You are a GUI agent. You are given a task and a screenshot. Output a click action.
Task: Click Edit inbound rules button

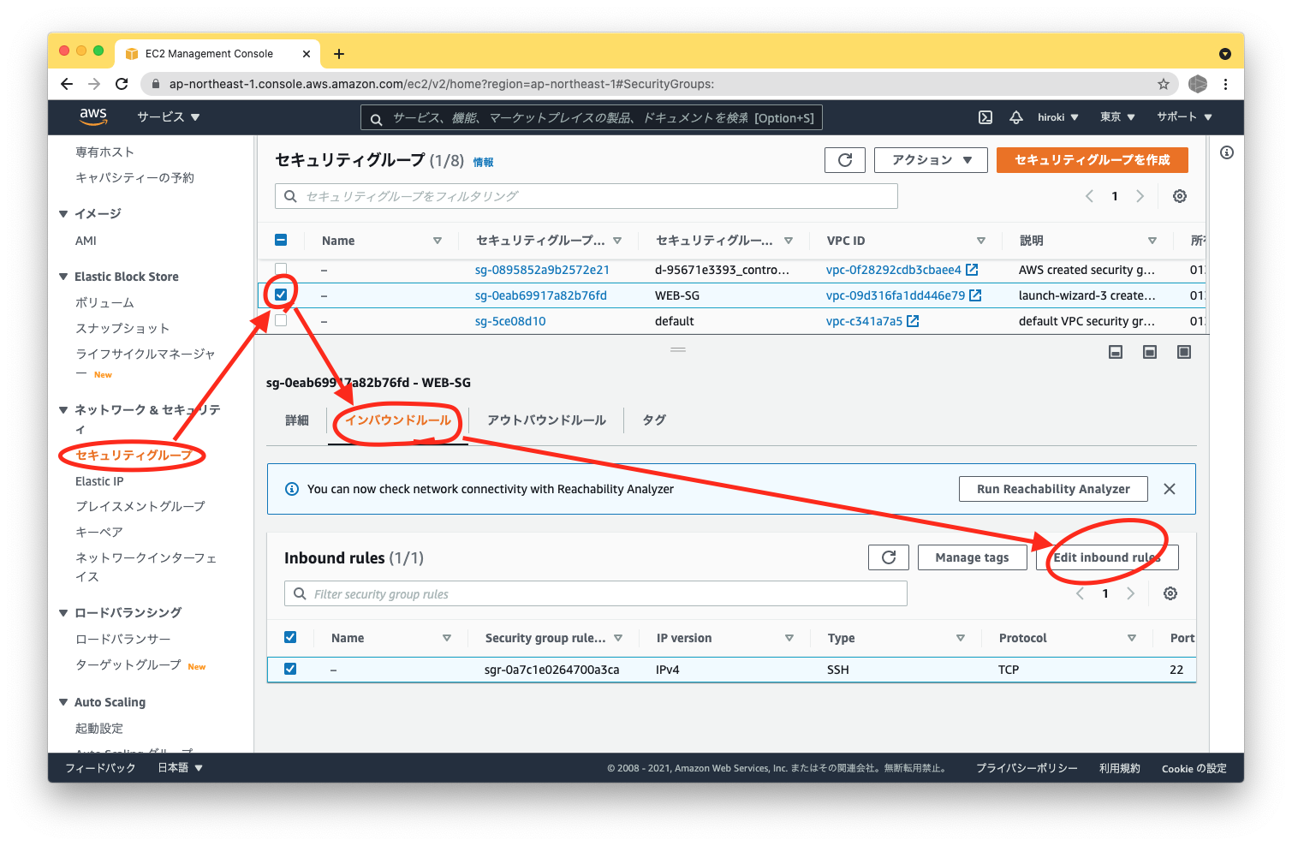pos(1107,557)
